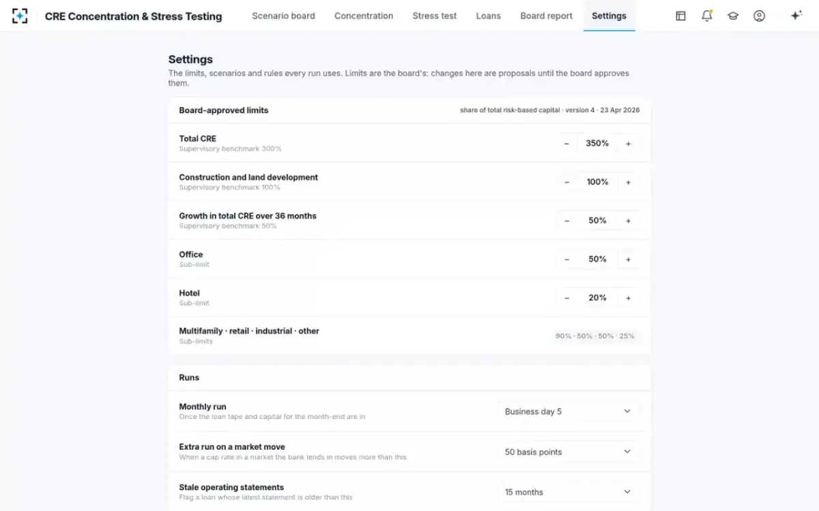Click the Office 50% value
The height and width of the screenshot is (511, 819).
coord(597,260)
